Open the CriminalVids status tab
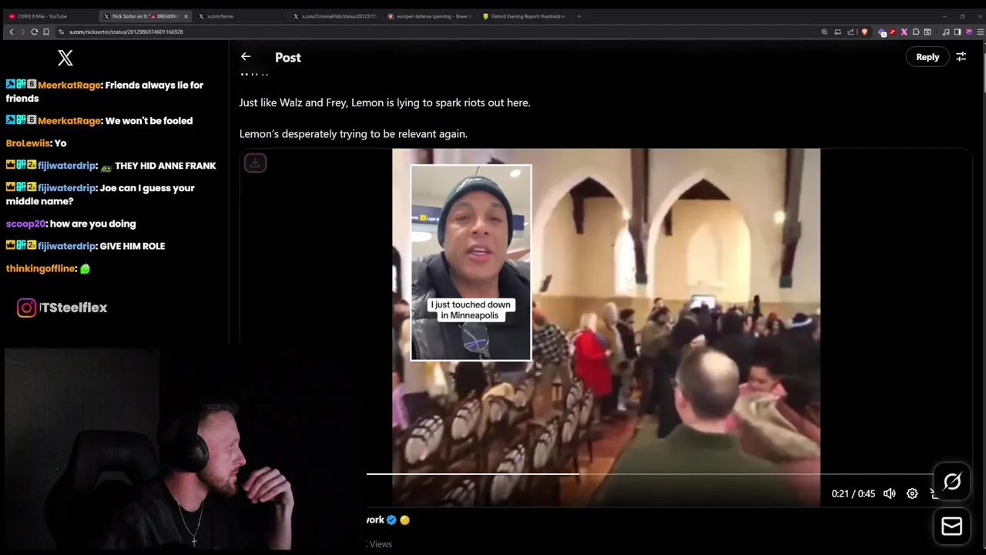The image size is (986, 555). [337, 15]
